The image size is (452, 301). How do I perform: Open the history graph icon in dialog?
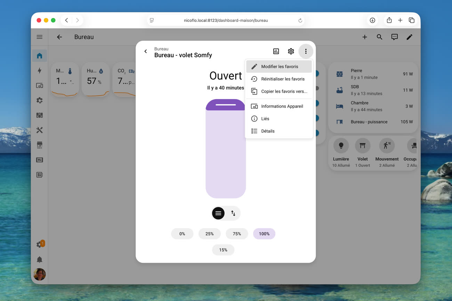pyautogui.click(x=276, y=51)
